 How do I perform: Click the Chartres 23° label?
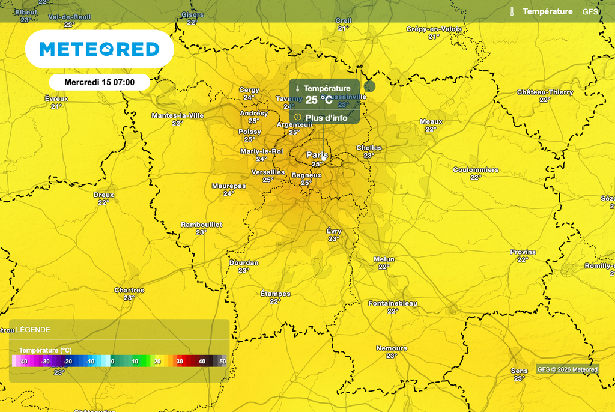coord(129,294)
